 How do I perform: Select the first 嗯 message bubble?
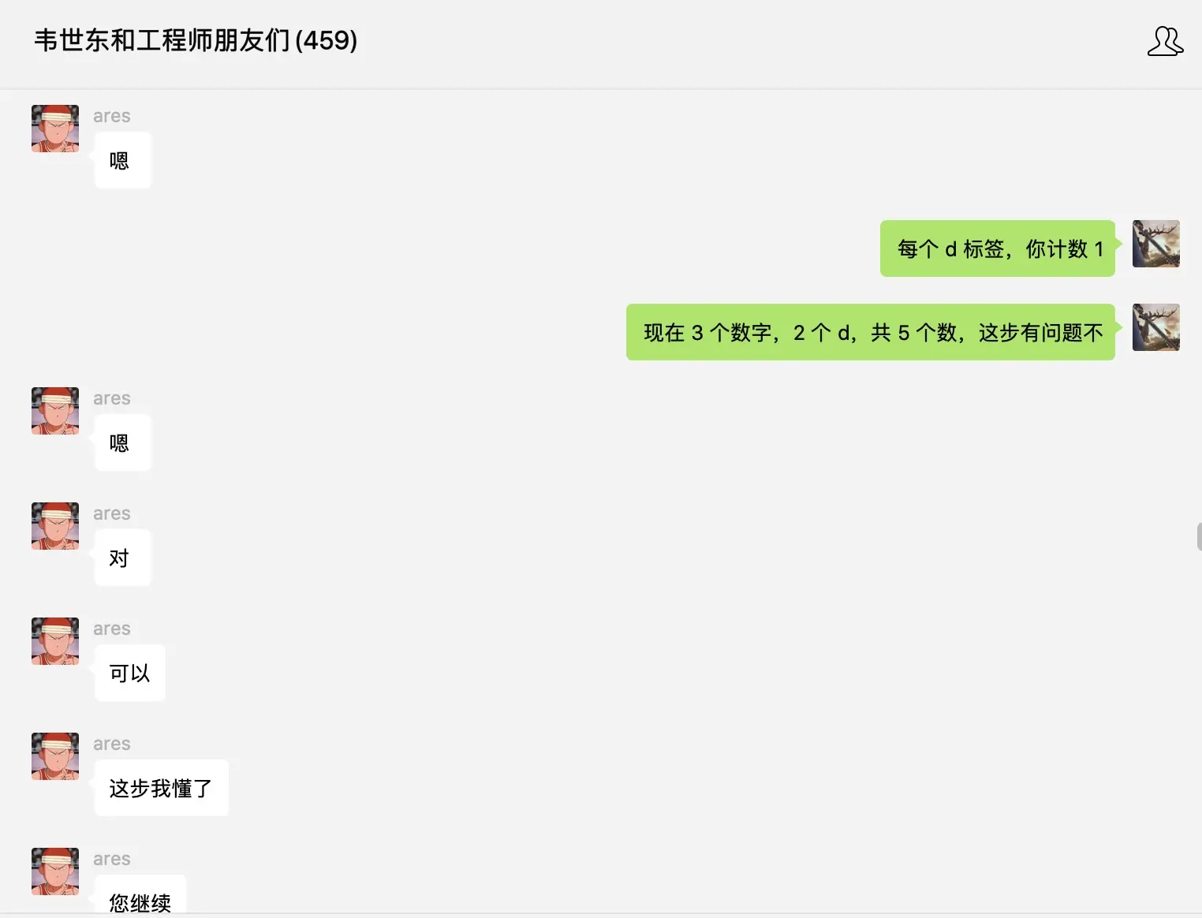coord(122,160)
